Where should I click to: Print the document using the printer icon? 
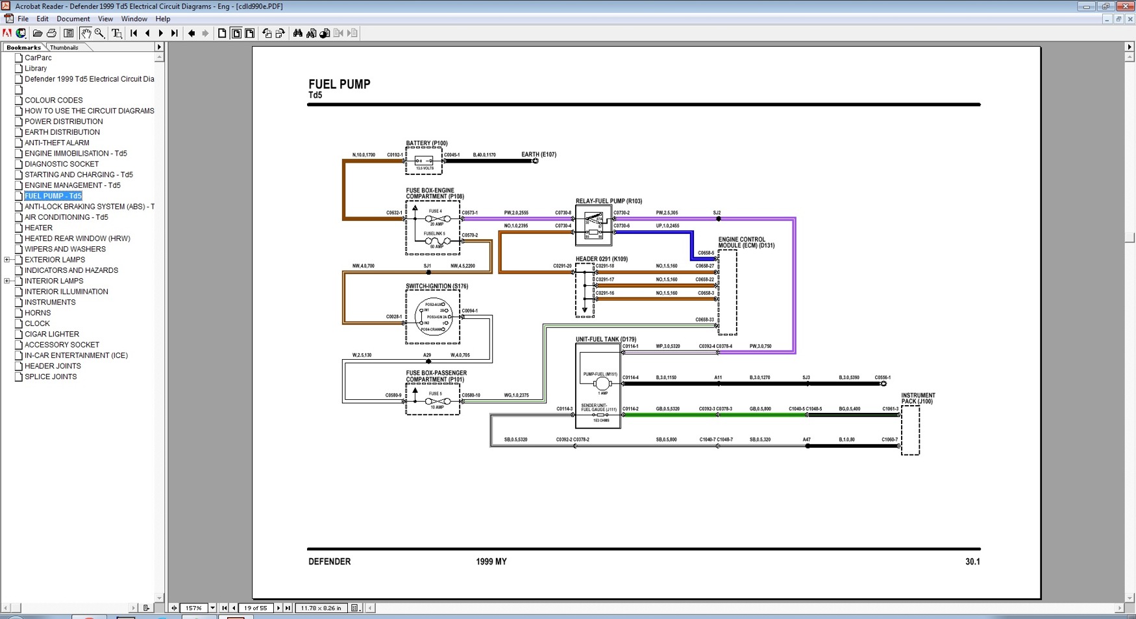pyautogui.click(x=51, y=33)
